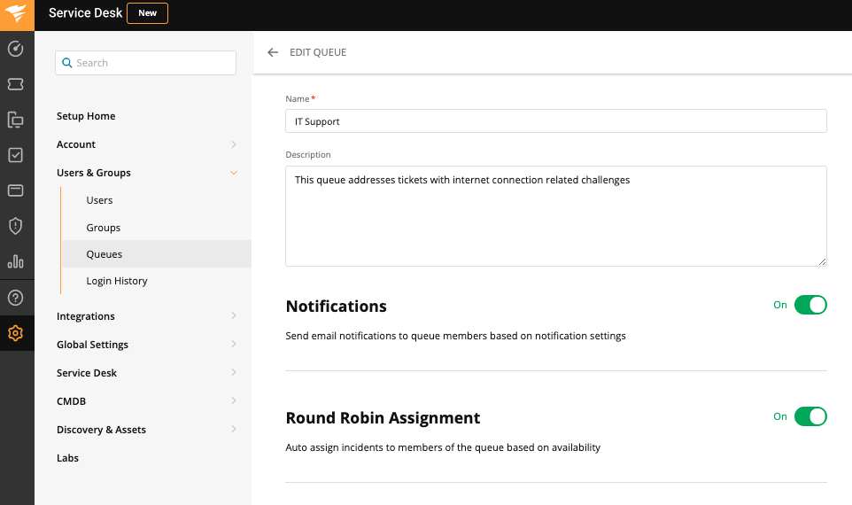Image resolution: width=852 pixels, height=505 pixels.
Task: Select Groups in the setup menu
Action: [104, 228]
